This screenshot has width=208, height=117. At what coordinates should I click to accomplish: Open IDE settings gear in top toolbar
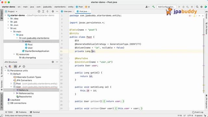pyautogui.click(x=201, y=7)
